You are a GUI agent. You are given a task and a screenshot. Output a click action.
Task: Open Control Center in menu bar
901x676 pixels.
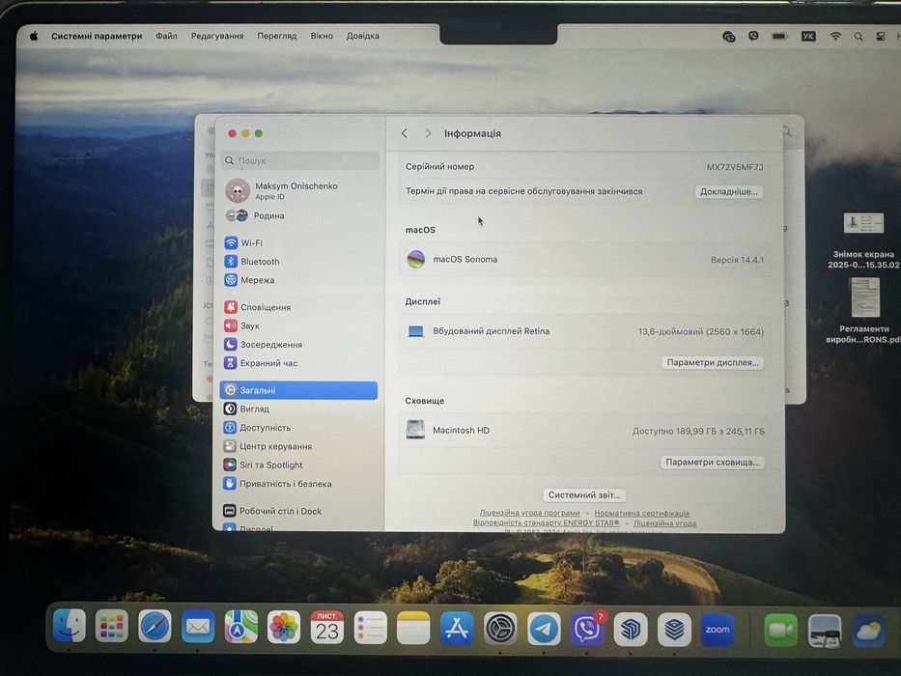tap(881, 37)
